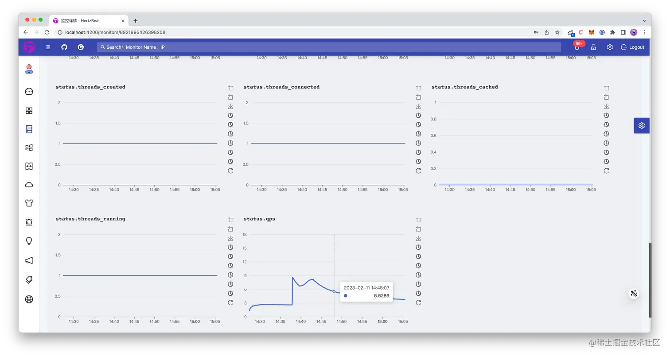
Task: Toggle the blue gear settings panel on right
Action: 641,125
